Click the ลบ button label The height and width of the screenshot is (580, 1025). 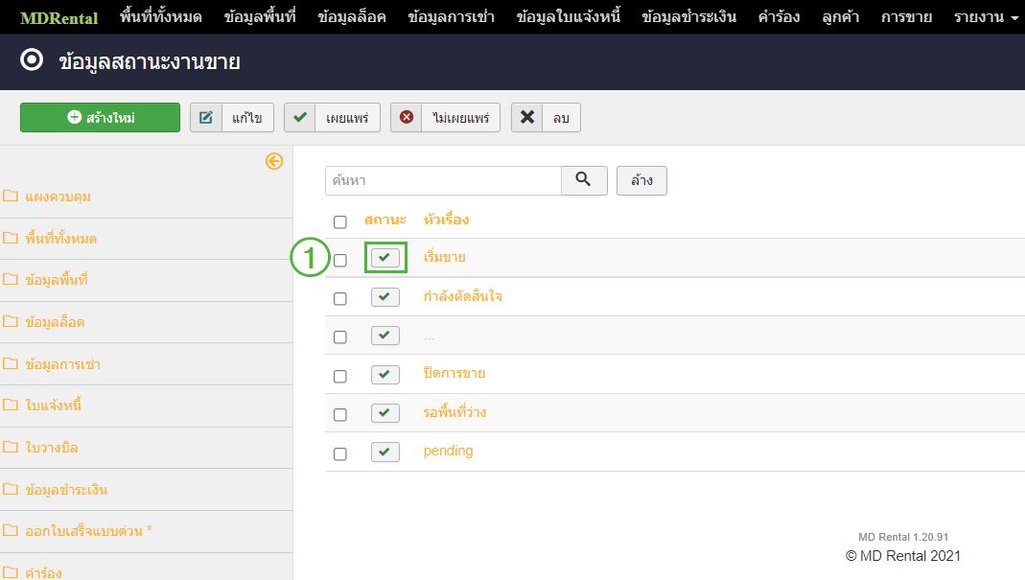pyautogui.click(x=561, y=118)
